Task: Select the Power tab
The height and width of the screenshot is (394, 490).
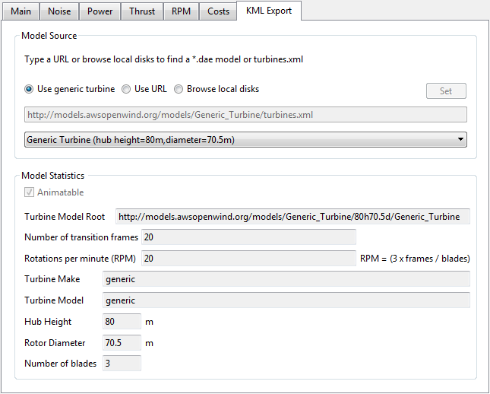Action: (x=100, y=11)
